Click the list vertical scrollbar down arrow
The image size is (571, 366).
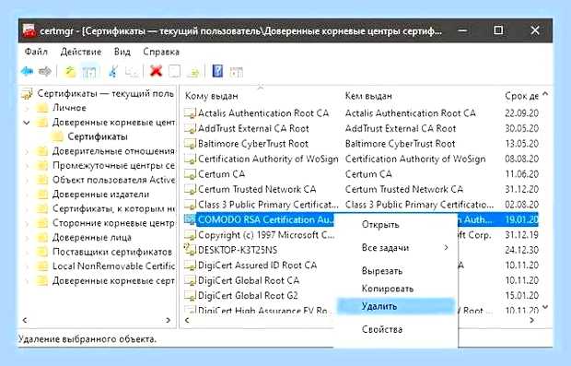tap(545, 307)
